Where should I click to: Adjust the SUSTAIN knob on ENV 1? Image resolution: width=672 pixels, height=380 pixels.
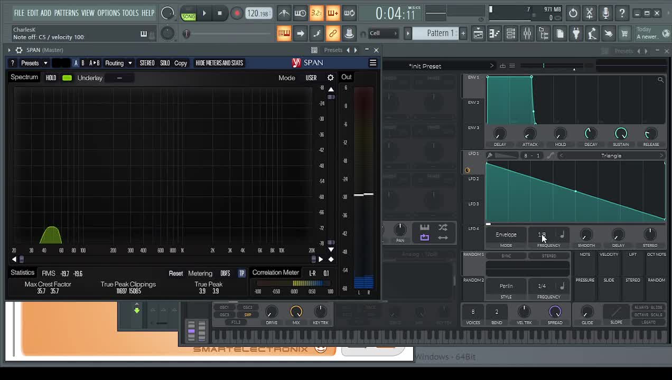click(x=621, y=134)
